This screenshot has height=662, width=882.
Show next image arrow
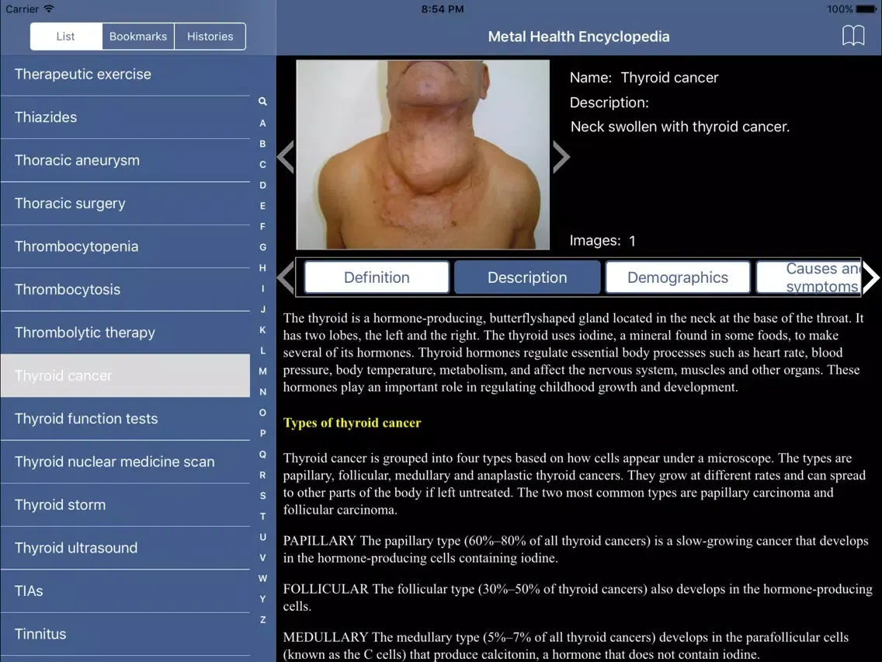coord(561,156)
